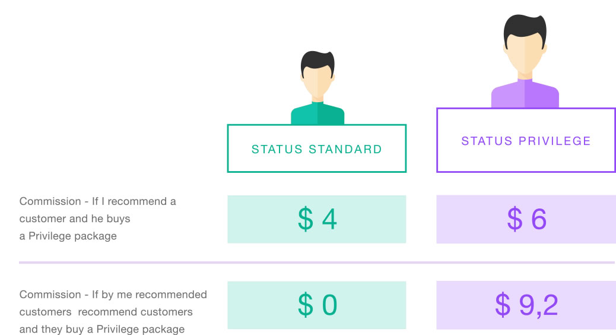The height and width of the screenshot is (335, 616).
Task: Click the dollar sign in the $ 4 cell
Action: [x=305, y=219]
